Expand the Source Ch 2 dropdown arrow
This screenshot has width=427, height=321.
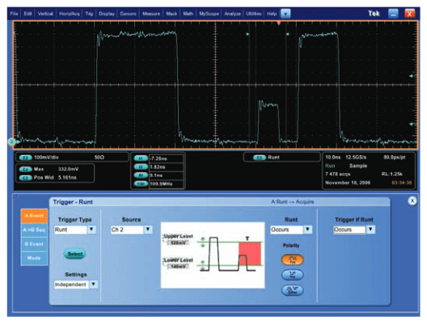[148, 230]
